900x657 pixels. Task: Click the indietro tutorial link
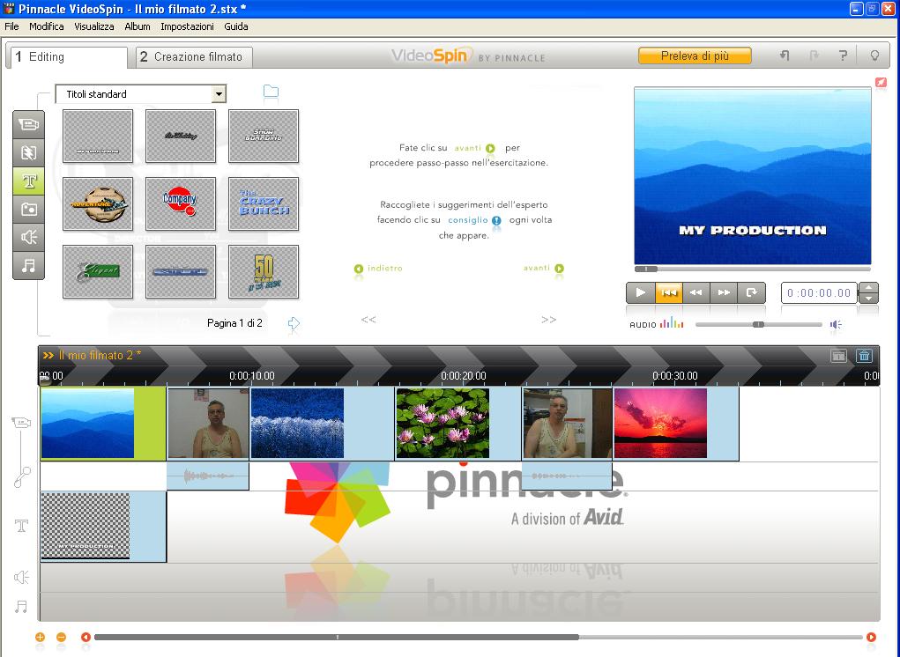tap(379, 269)
